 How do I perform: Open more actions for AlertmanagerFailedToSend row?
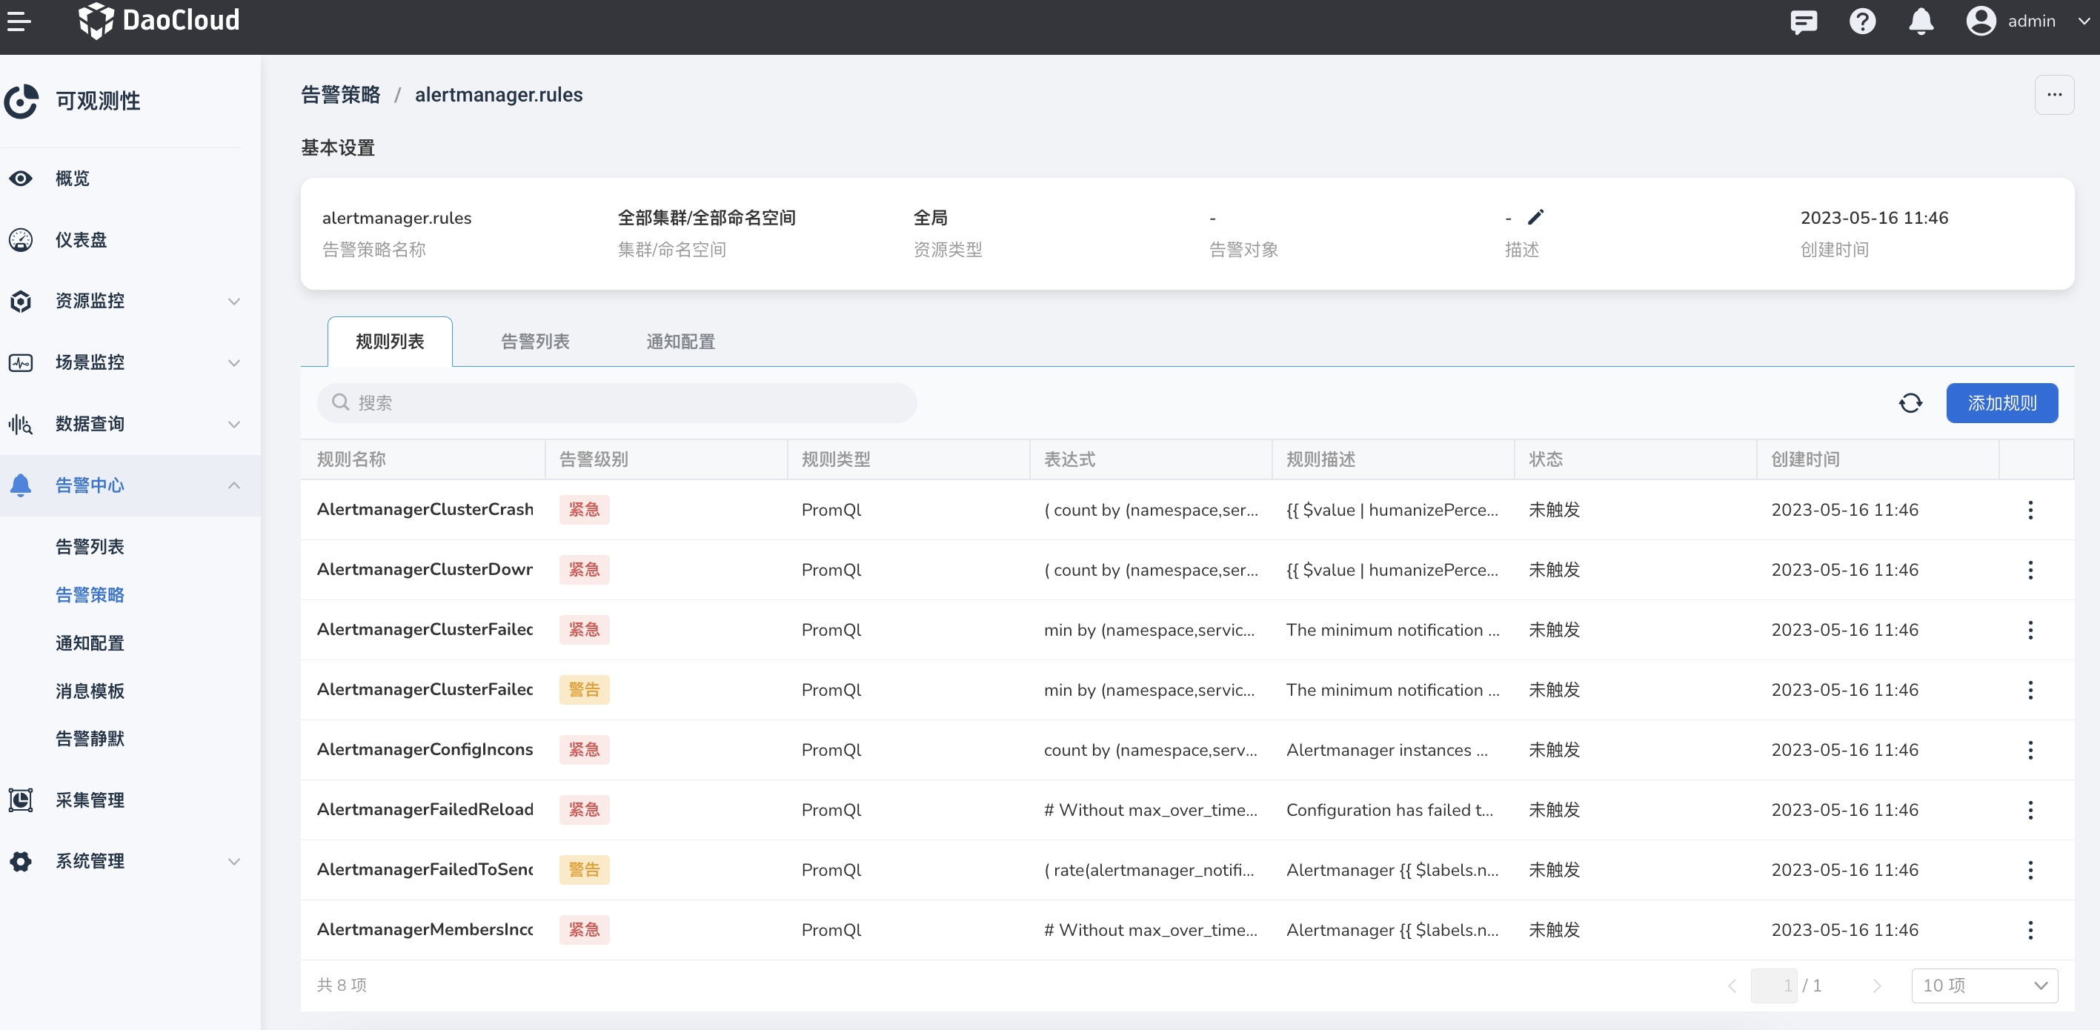(2030, 870)
